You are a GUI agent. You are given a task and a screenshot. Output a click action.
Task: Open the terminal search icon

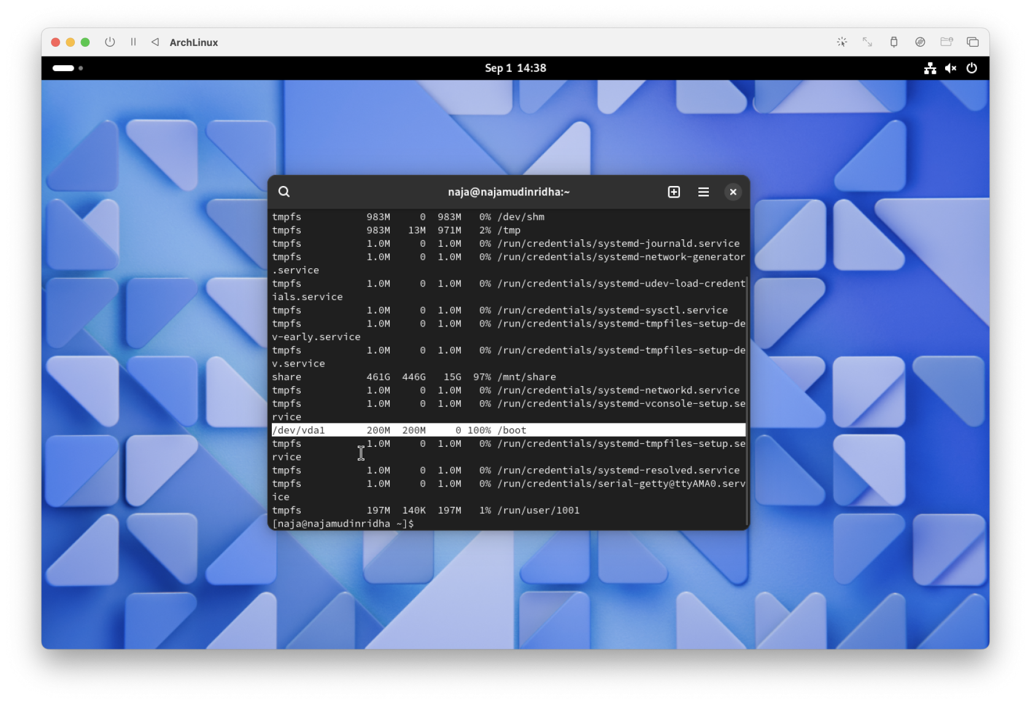[x=284, y=191]
